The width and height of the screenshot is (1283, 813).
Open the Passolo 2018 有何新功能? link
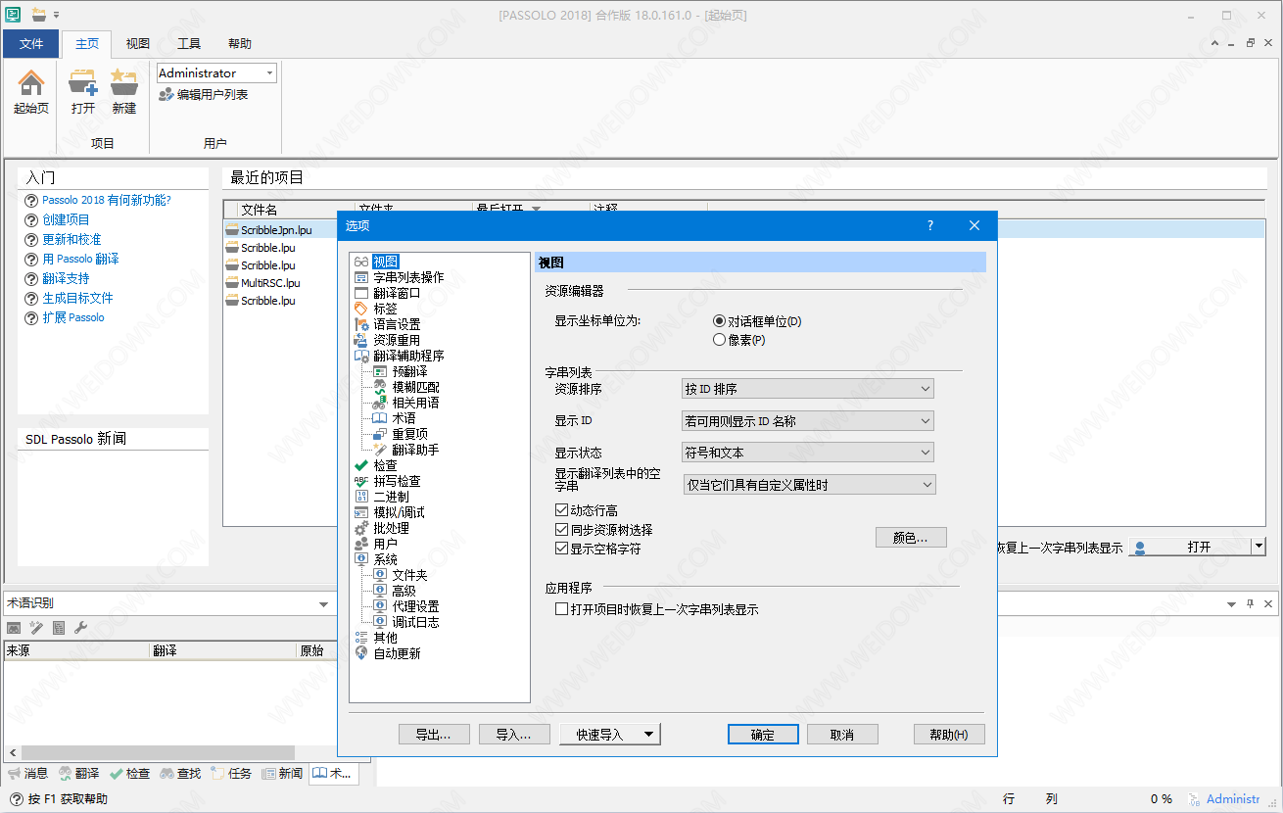pos(107,200)
